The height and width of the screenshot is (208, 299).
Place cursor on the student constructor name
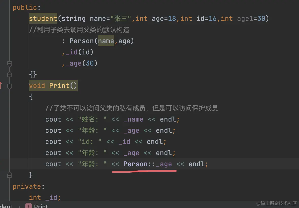coord(43,19)
